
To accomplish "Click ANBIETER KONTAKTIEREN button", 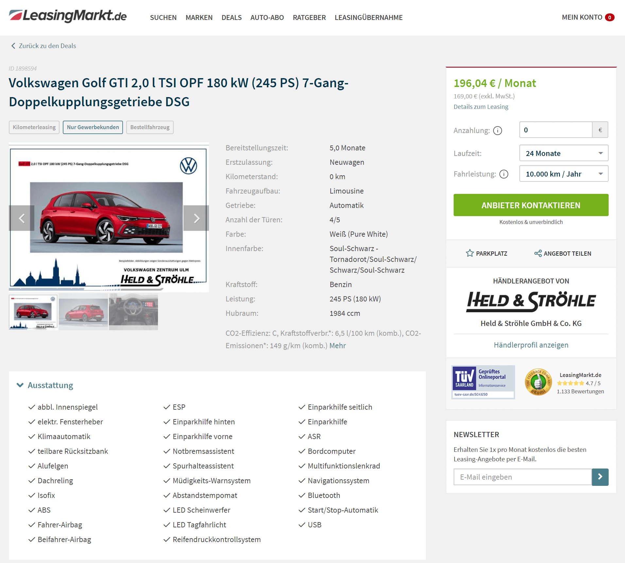I will 531,205.
